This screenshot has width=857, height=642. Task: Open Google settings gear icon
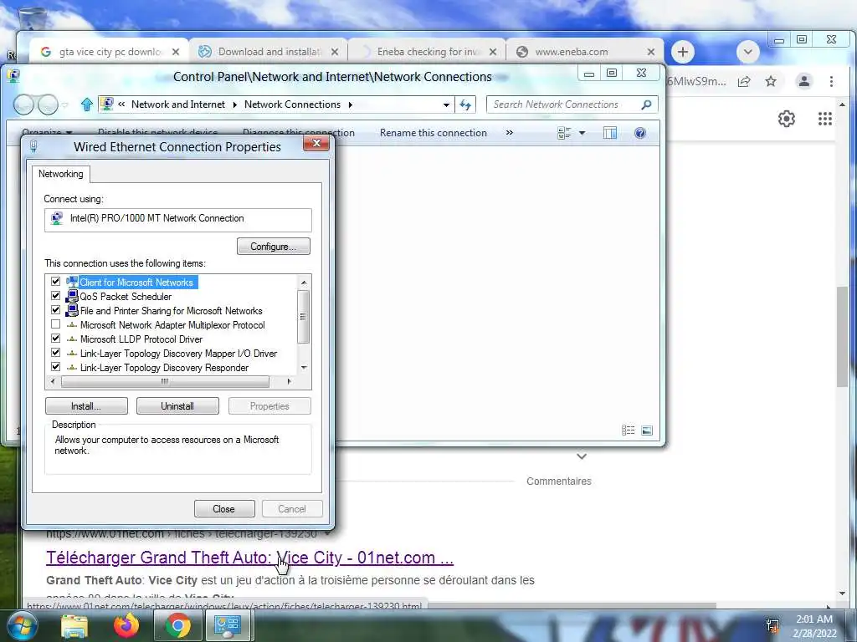tap(787, 119)
